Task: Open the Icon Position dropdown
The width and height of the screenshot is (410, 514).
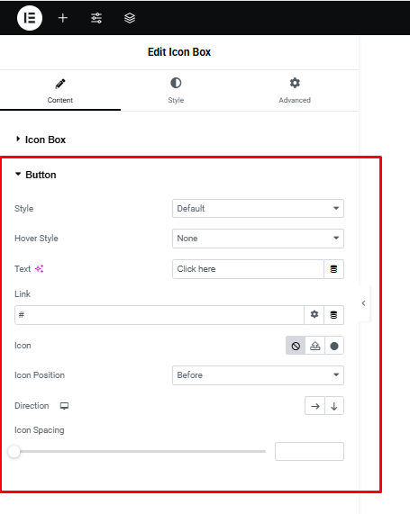Action: pos(258,375)
